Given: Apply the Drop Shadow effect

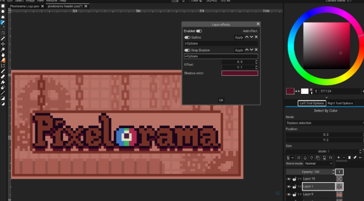Looking at the screenshot, I should (239, 50).
